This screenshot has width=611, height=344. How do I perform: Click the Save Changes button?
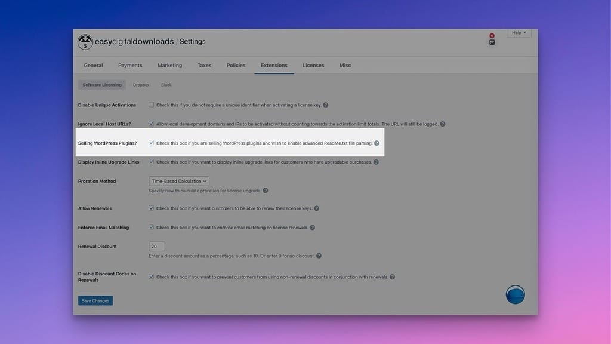click(x=95, y=300)
